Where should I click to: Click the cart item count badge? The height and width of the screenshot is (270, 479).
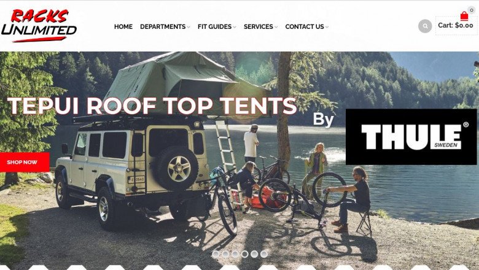pyautogui.click(x=472, y=10)
